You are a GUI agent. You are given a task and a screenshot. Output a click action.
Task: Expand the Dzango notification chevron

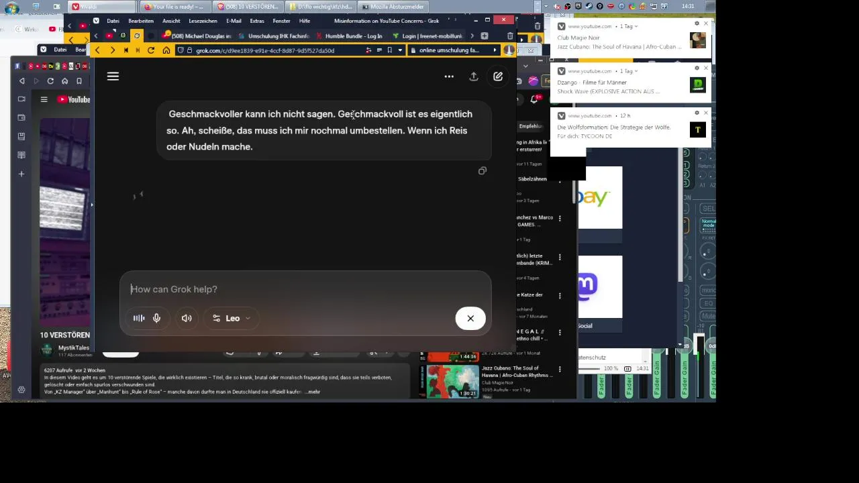point(636,70)
